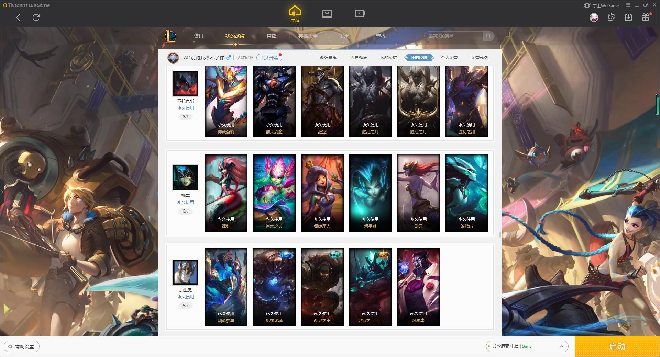
Task: Switch to 战绩总览 sub-tab
Action: (328, 58)
